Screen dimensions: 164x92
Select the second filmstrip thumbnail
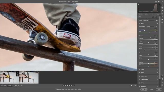click(x=29, y=77)
